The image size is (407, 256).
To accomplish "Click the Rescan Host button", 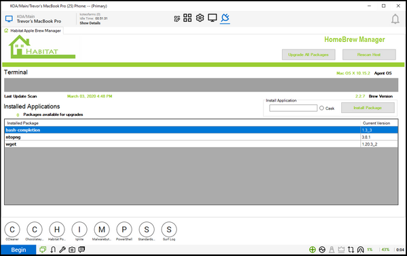I will coord(369,55).
